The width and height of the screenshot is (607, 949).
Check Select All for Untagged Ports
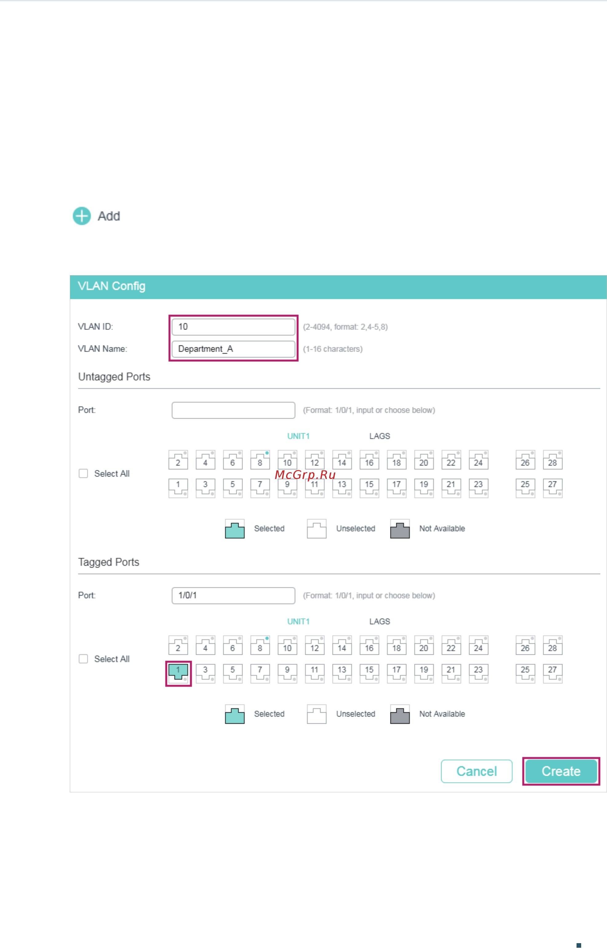coord(83,473)
